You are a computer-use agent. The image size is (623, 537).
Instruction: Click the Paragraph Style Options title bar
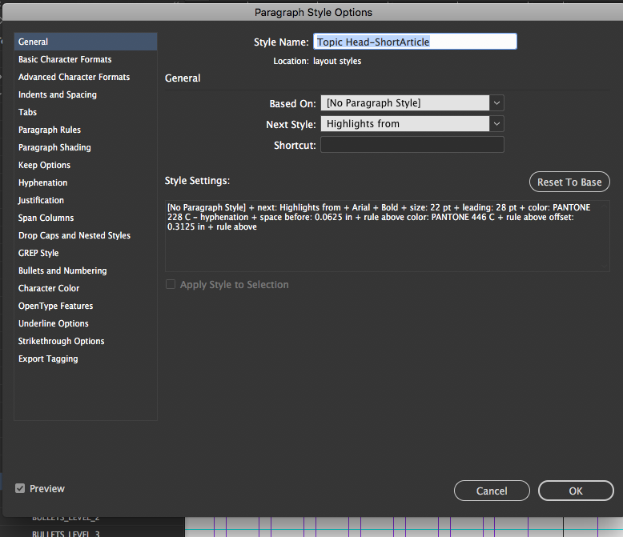313,12
